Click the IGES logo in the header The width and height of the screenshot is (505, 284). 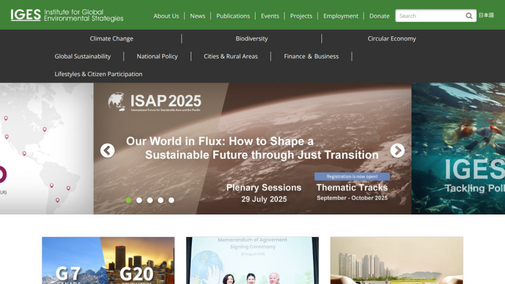67,15
